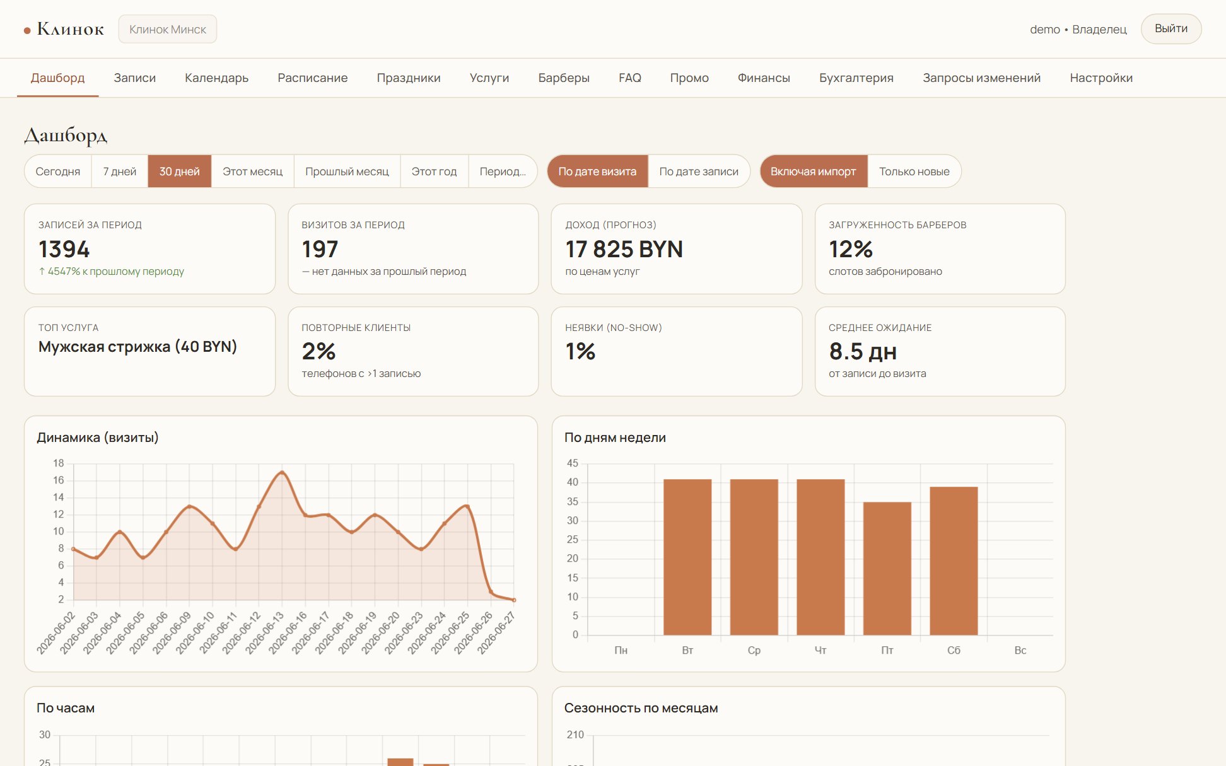Open the Календарь tab
Screen dimensions: 1226x766
(216, 78)
